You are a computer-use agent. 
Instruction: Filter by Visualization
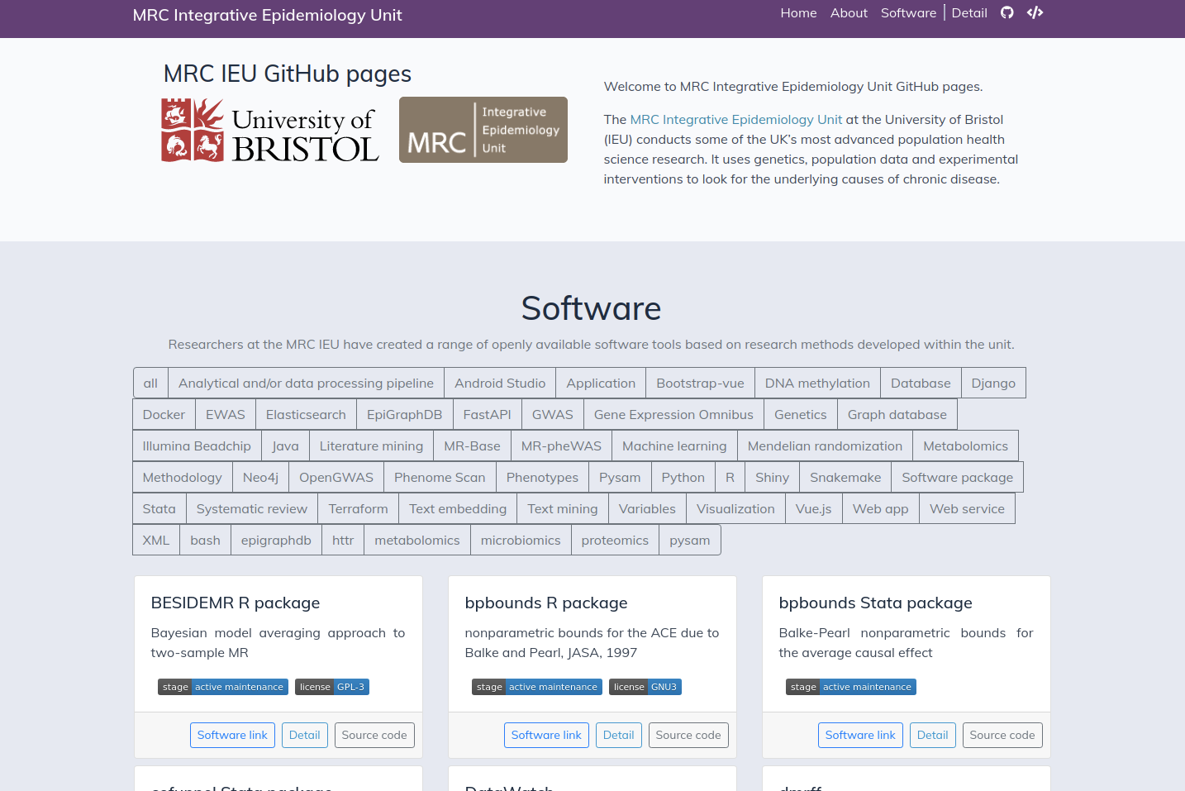(x=735, y=508)
